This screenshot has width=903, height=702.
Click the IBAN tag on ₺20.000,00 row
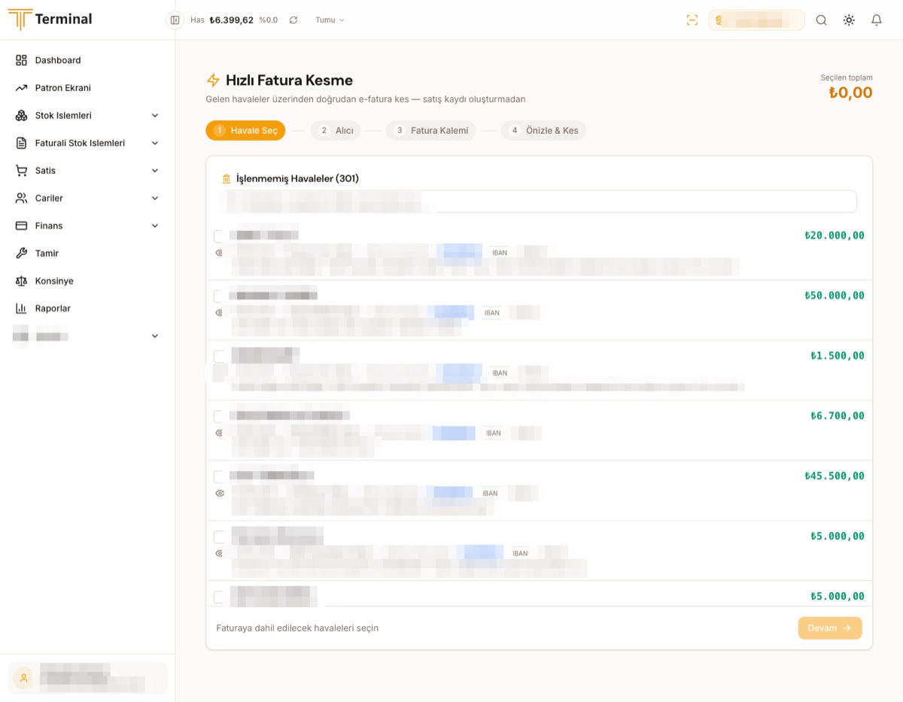500,253
